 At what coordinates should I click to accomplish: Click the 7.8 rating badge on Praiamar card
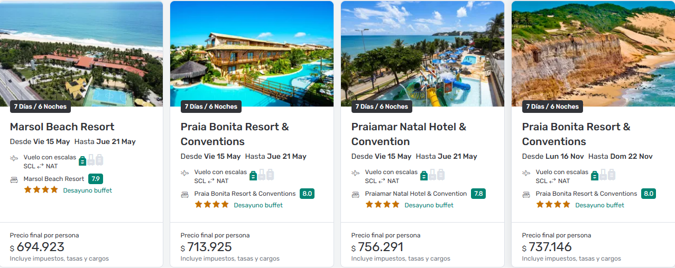point(478,194)
